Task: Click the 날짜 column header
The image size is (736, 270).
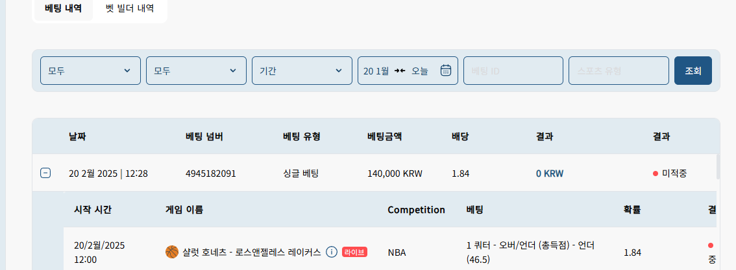Action: [x=77, y=137]
